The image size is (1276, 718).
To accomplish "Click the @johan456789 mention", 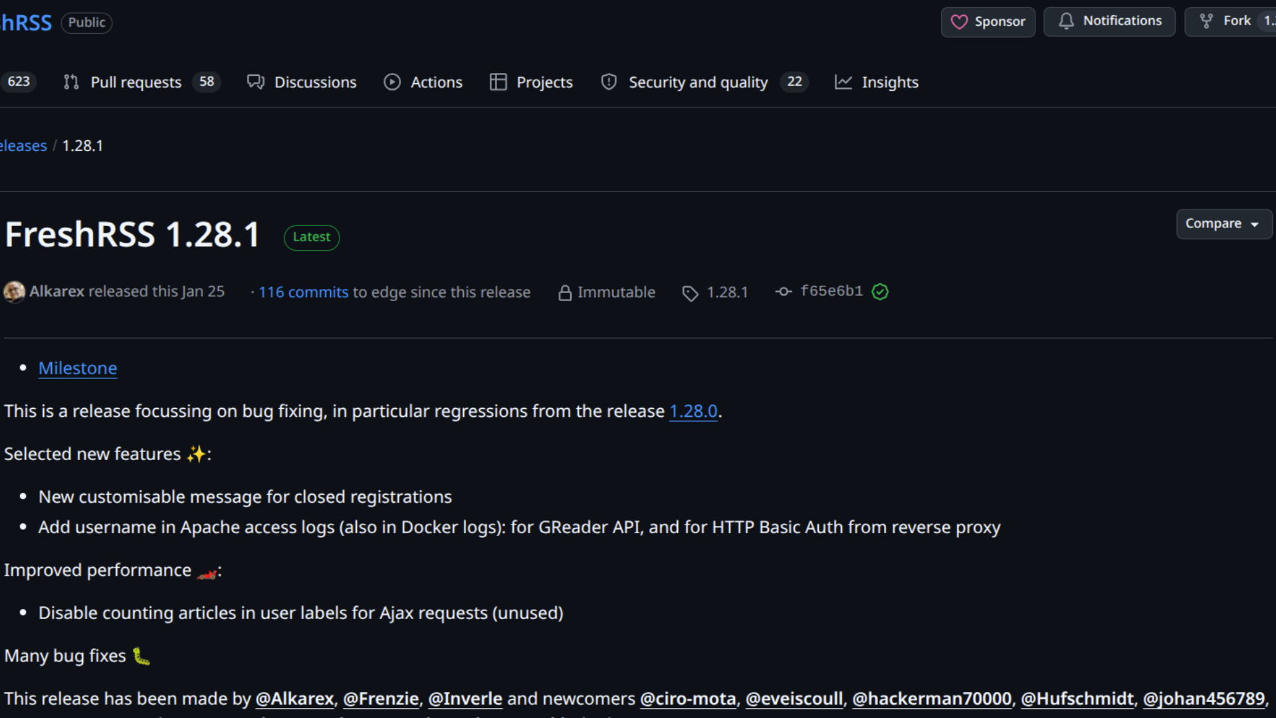I will click(1204, 699).
